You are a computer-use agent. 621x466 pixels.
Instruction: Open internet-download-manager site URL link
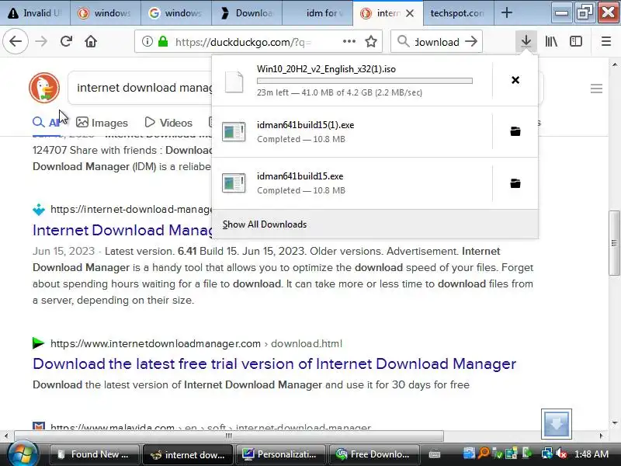[x=131, y=209]
